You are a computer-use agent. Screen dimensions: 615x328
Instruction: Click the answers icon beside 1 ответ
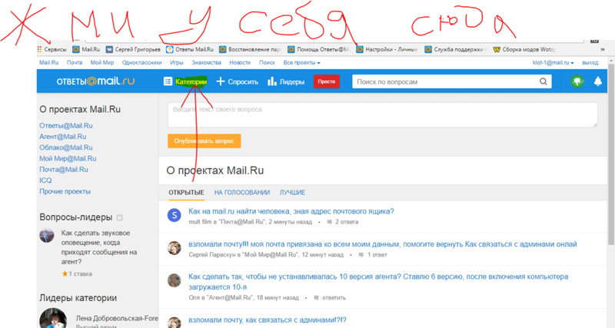361,255
